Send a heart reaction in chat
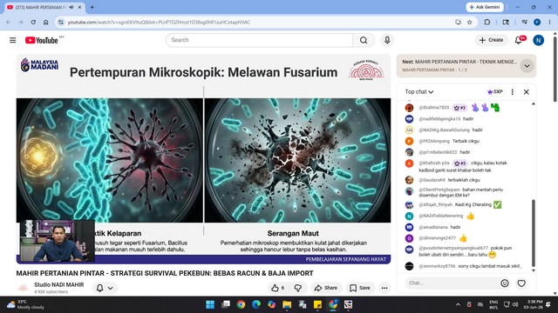 point(521,283)
